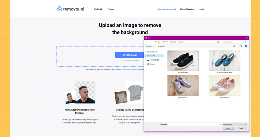
Task: Open Manual Services page
Action: tap(187, 9)
